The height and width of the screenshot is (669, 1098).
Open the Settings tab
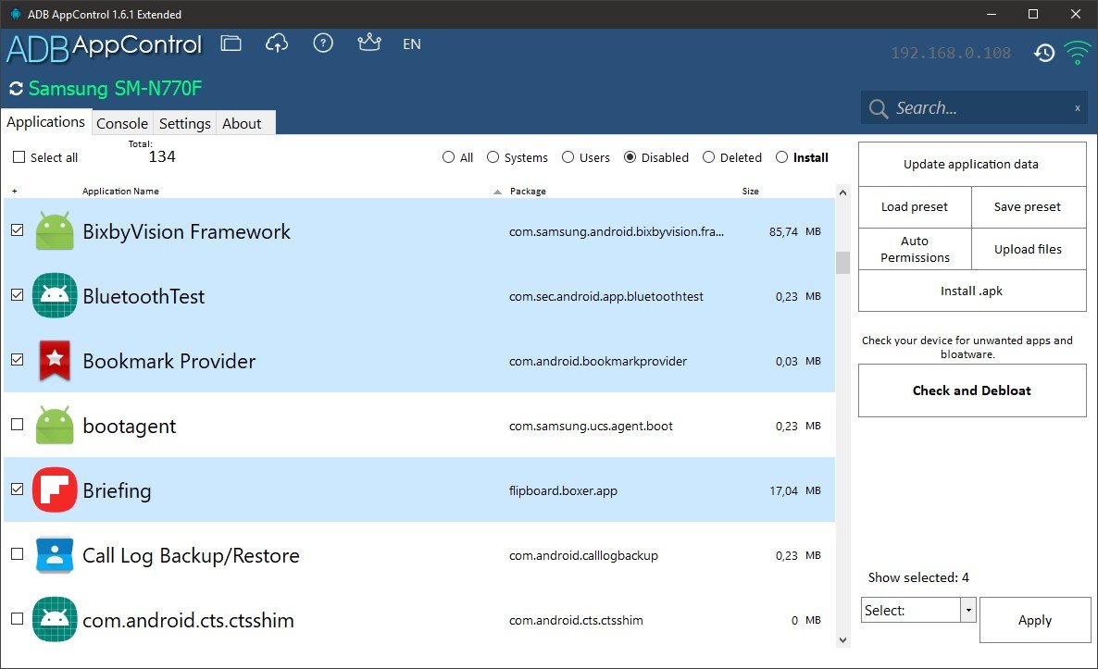coord(185,123)
